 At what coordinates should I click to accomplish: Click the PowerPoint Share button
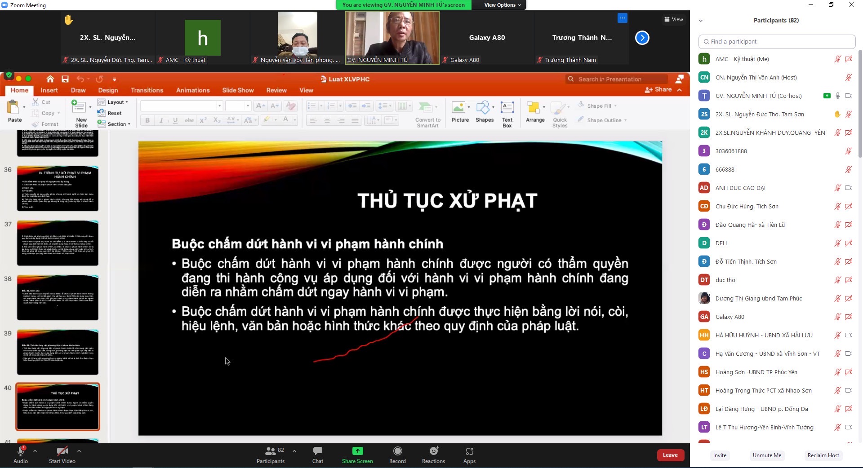[x=658, y=89]
